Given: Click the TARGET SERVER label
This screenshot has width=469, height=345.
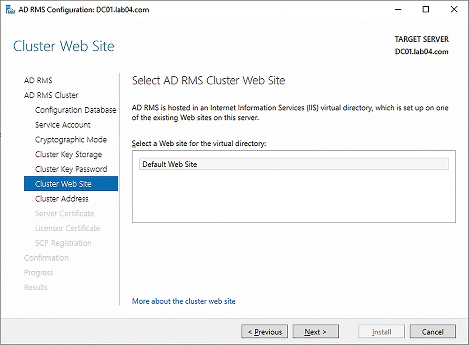Looking at the screenshot, I should 422,39.
